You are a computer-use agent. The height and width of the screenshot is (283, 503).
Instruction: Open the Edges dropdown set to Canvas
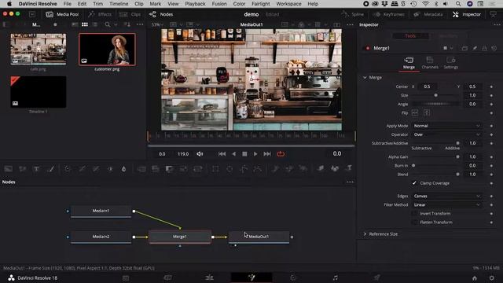click(446, 196)
